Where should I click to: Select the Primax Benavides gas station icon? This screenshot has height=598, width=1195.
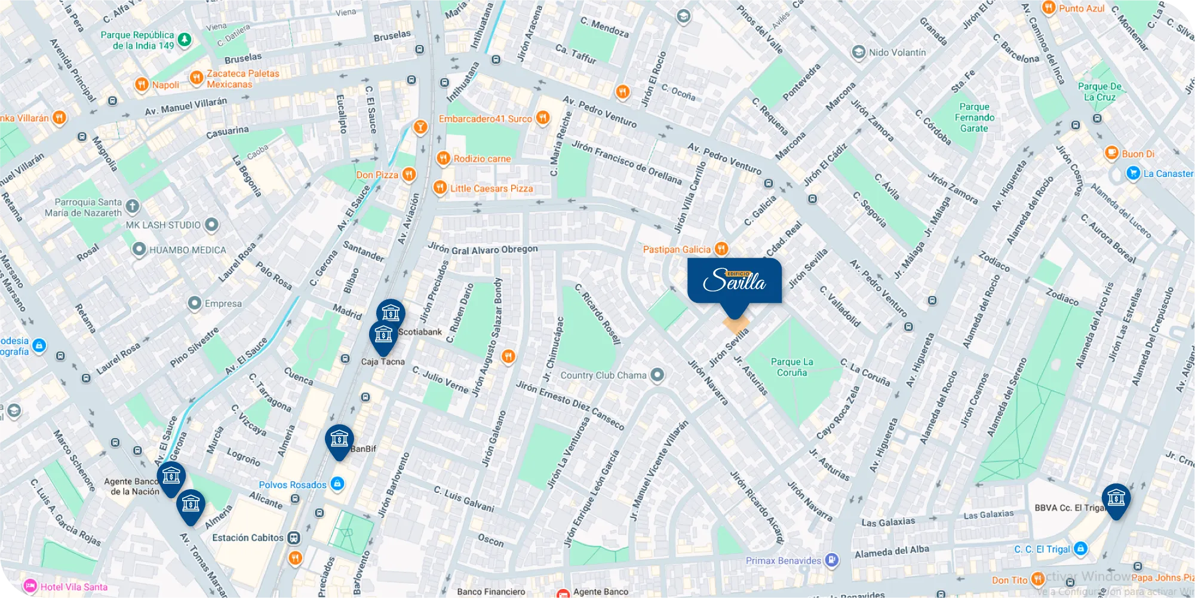[832, 560]
